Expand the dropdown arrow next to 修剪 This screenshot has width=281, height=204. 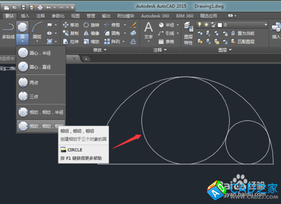(125, 25)
